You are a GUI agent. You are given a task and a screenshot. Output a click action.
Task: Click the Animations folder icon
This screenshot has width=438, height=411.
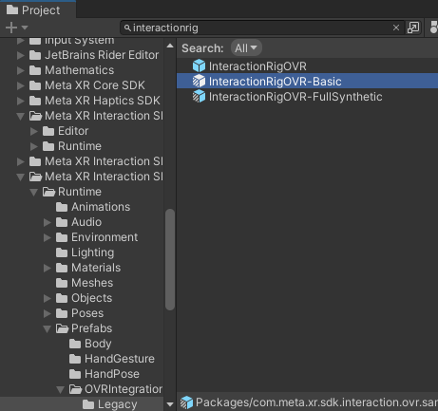pos(62,207)
